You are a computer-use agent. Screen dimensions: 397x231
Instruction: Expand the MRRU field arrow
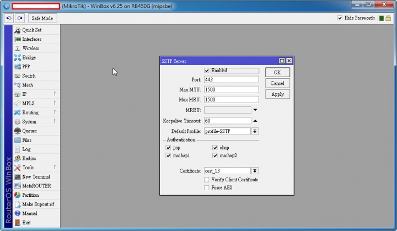click(255, 110)
